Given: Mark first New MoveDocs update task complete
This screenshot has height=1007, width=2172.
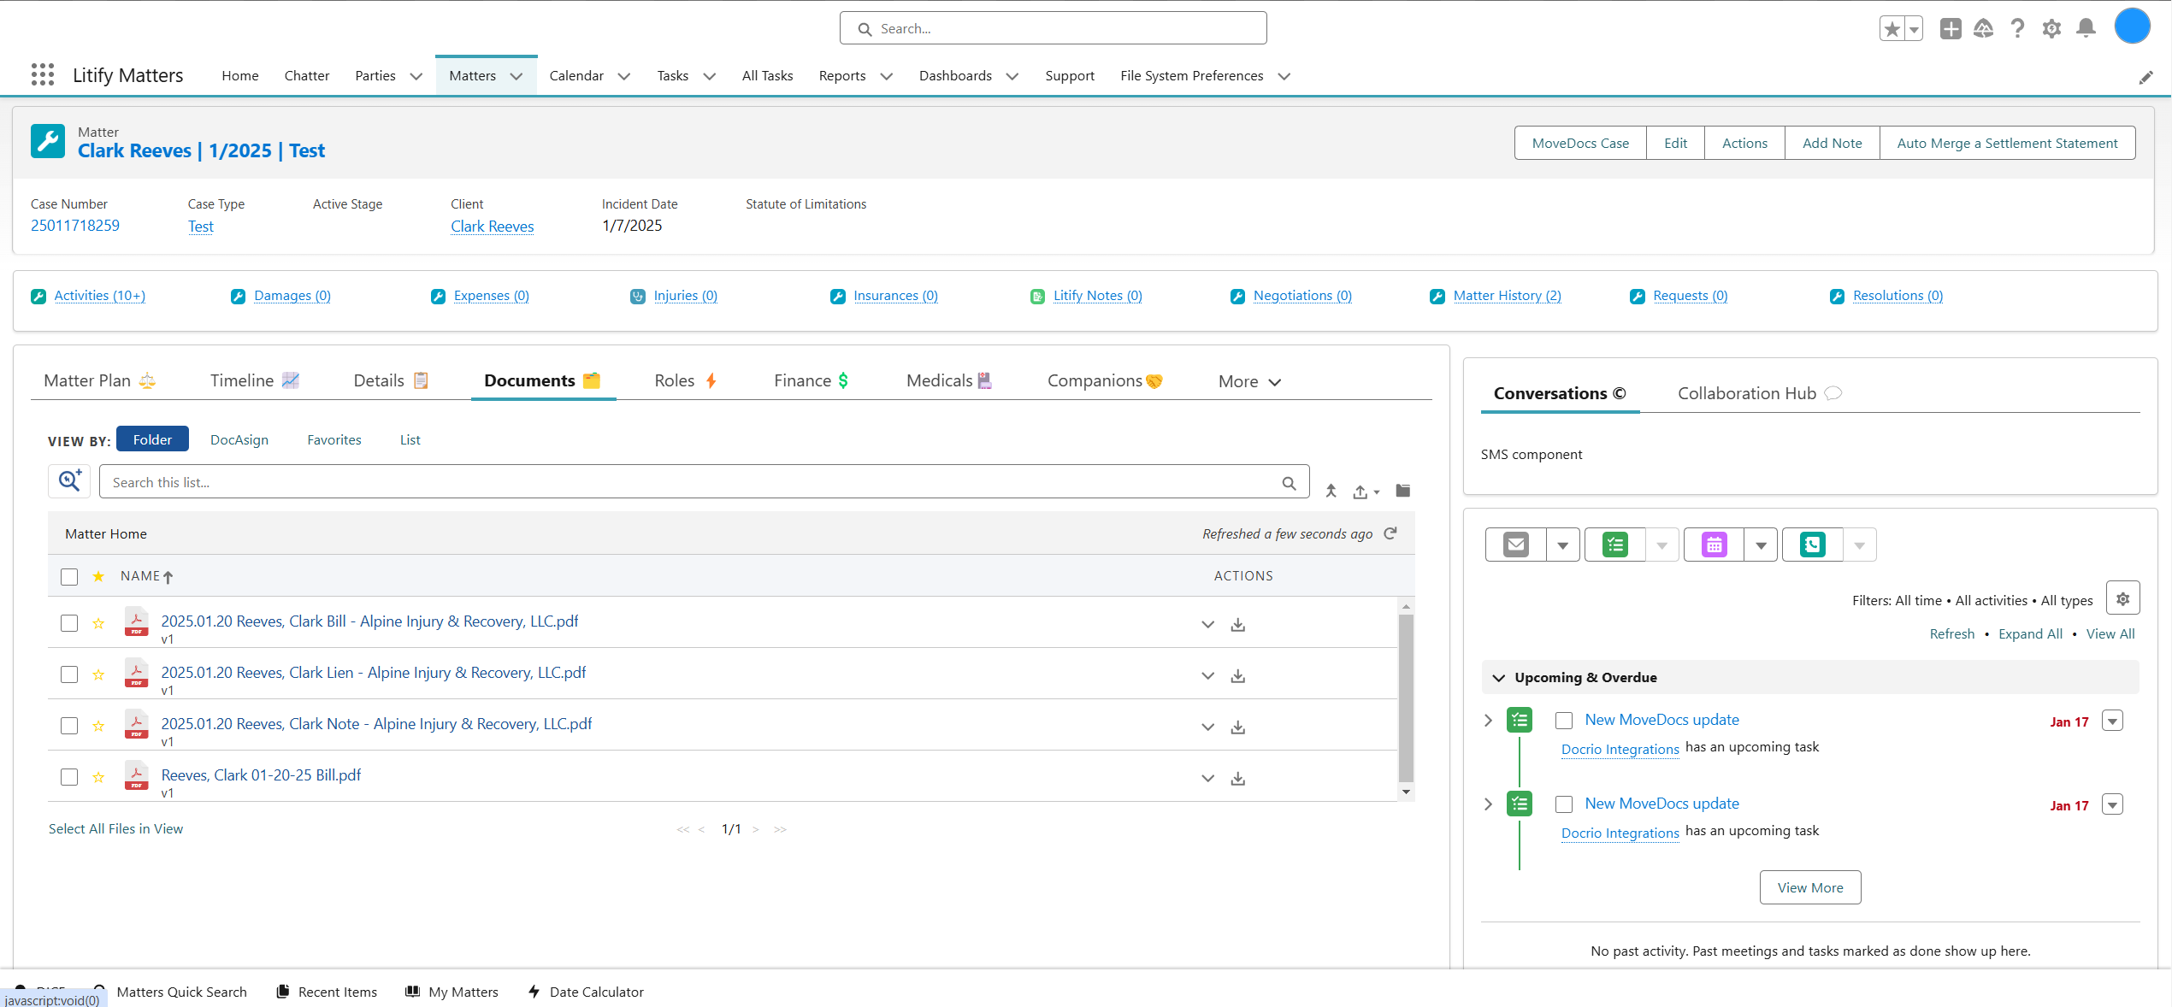Looking at the screenshot, I should pyautogui.click(x=1564, y=721).
